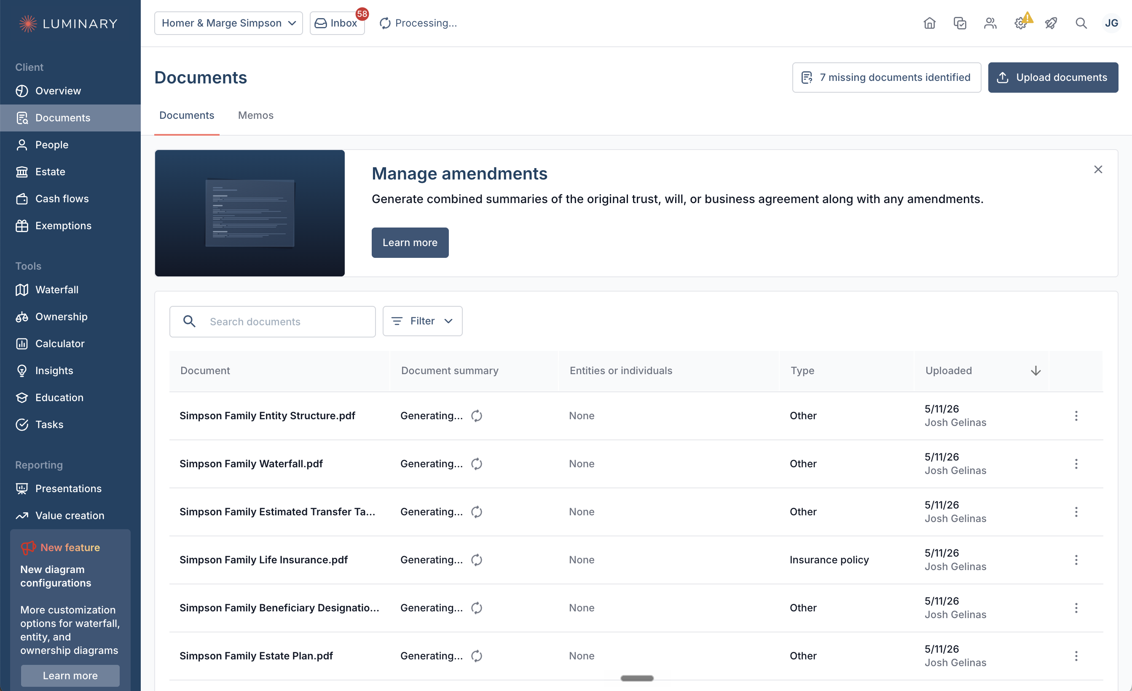Click the rocket icon in top bar
Image resolution: width=1132 pixels, height=691 pixels.
point(1051,23)
